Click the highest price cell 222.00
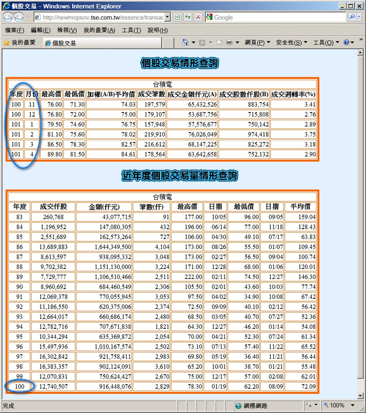The height and width of the screenshot is (413, 366). pos(187,277)
